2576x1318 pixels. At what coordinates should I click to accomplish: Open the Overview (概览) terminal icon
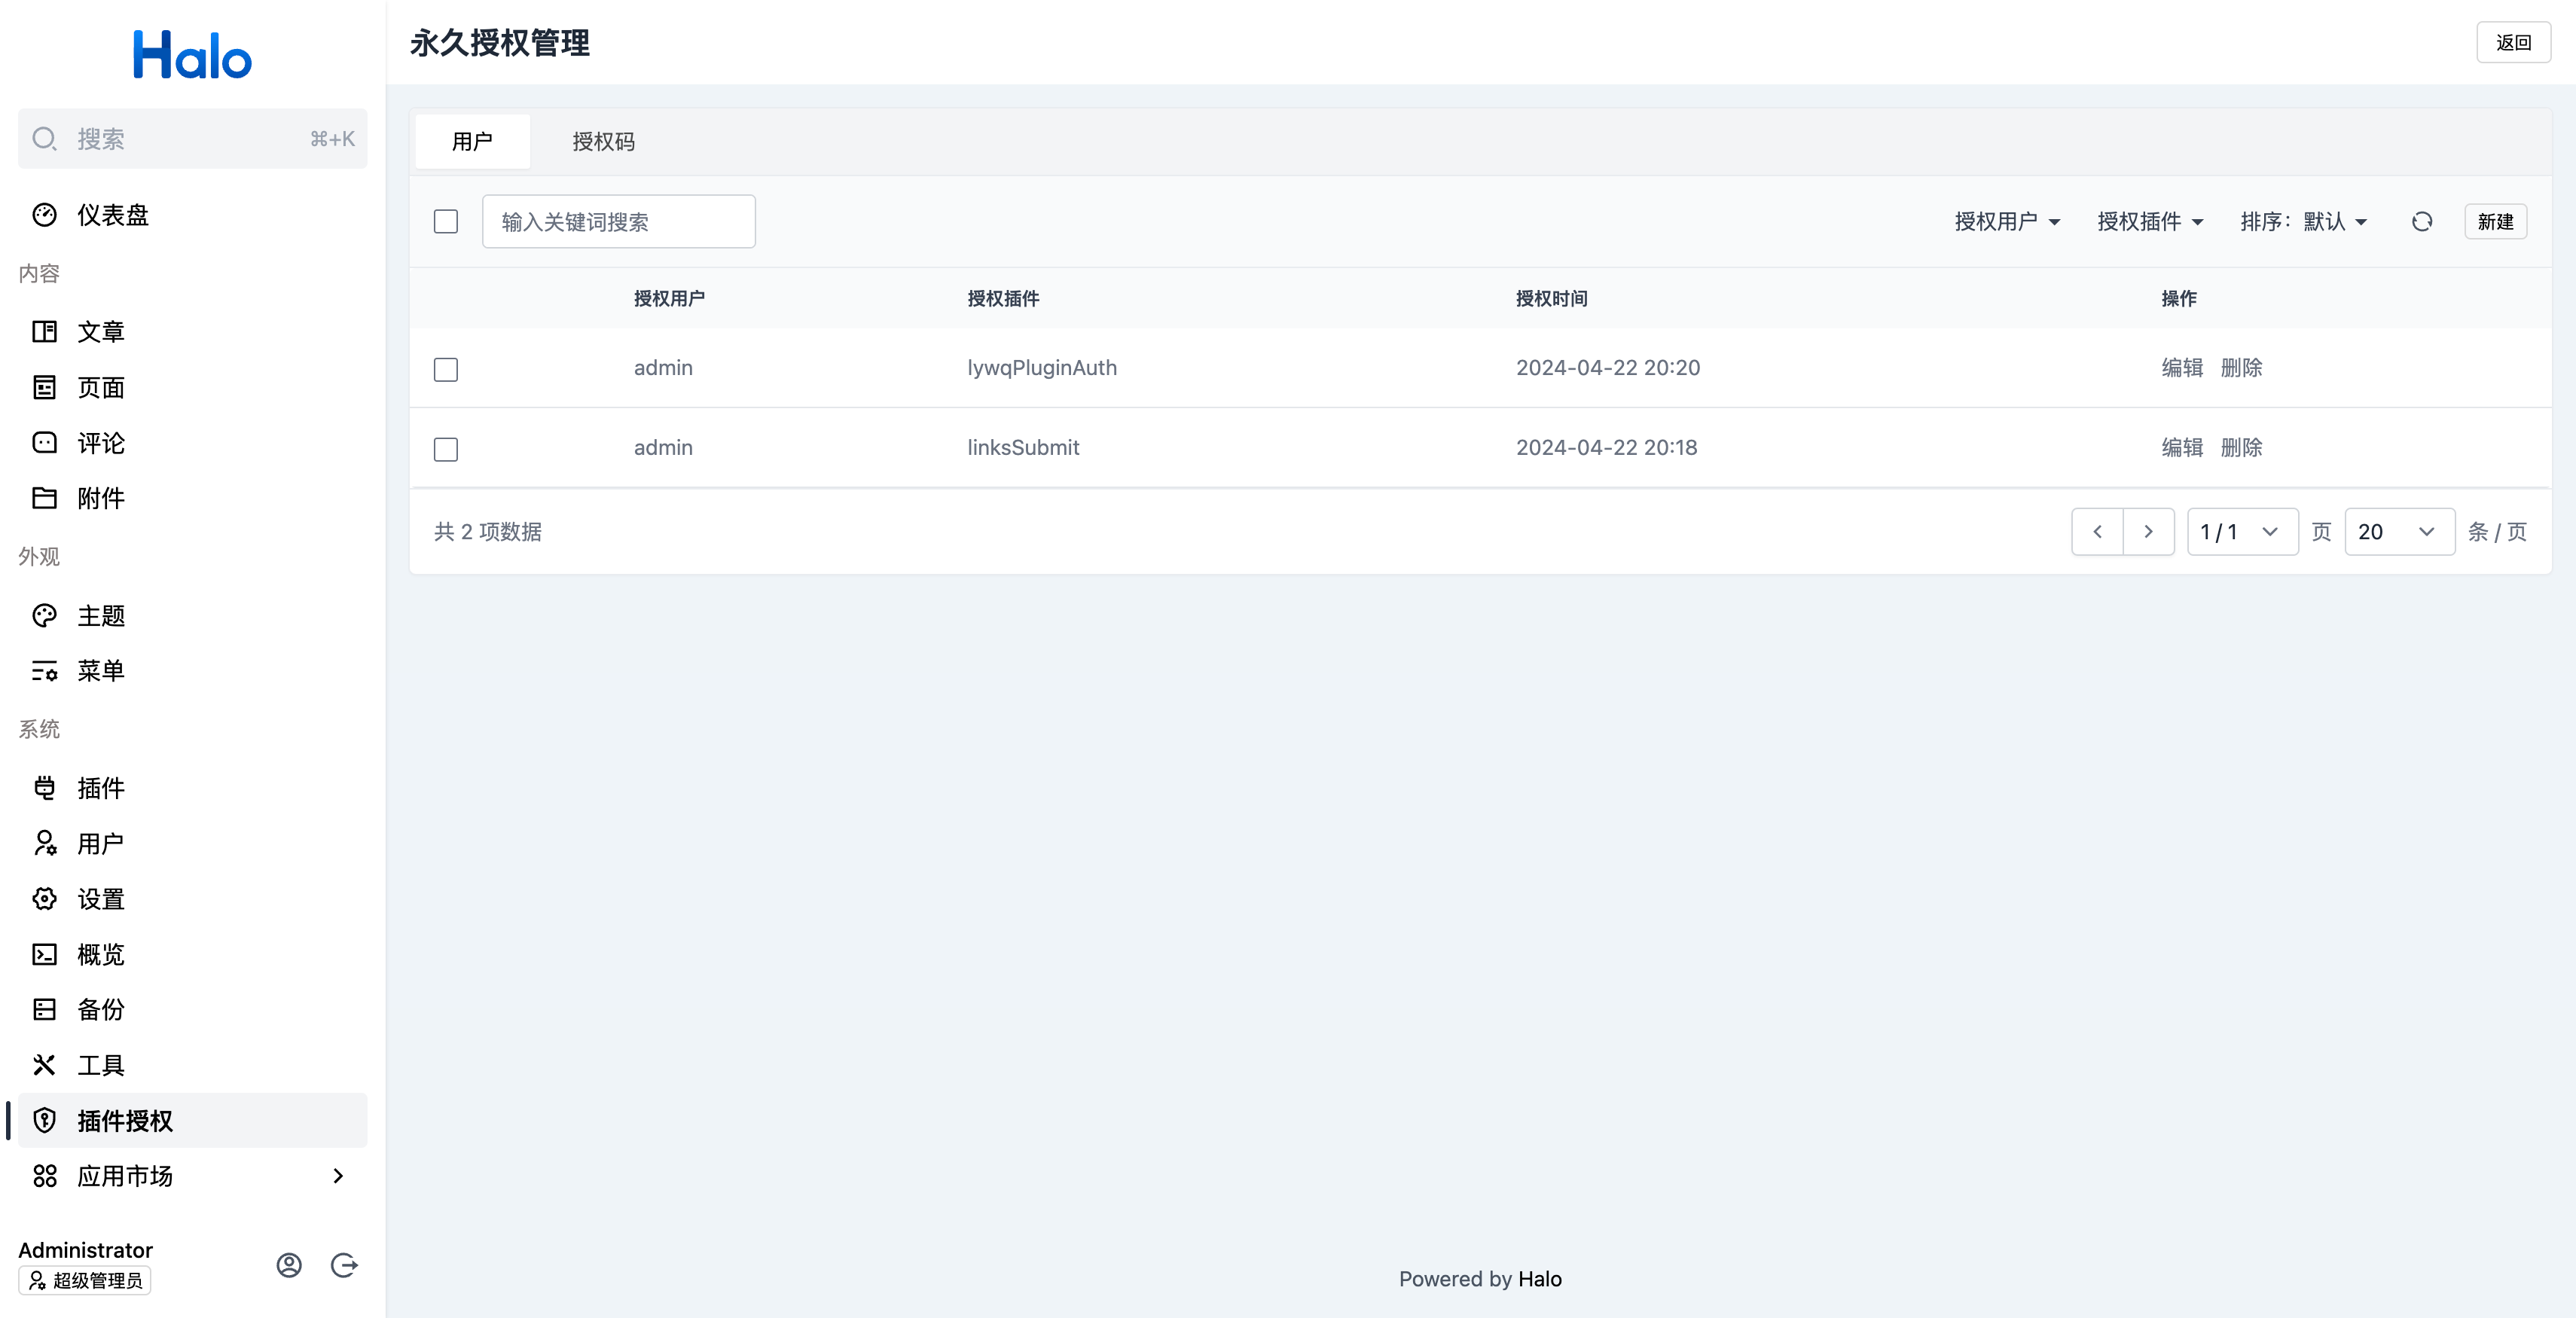(x=44, y=954)
